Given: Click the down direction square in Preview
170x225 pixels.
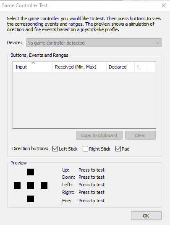Looking at the screenshot, I should pos(31,199).
